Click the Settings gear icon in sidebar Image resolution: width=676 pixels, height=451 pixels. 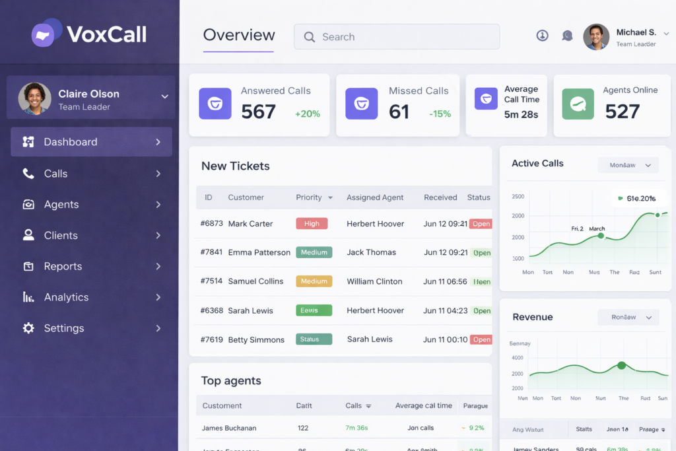click(x=28, y=328)
